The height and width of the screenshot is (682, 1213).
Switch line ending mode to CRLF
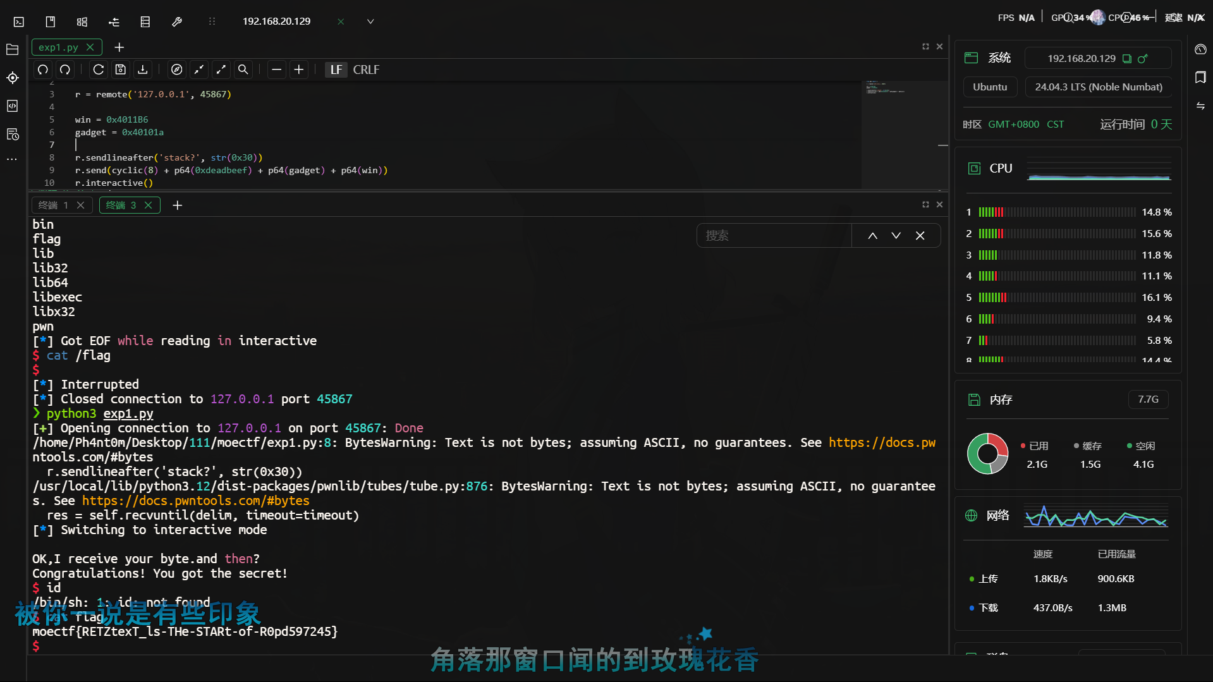[x=367, y=70]
